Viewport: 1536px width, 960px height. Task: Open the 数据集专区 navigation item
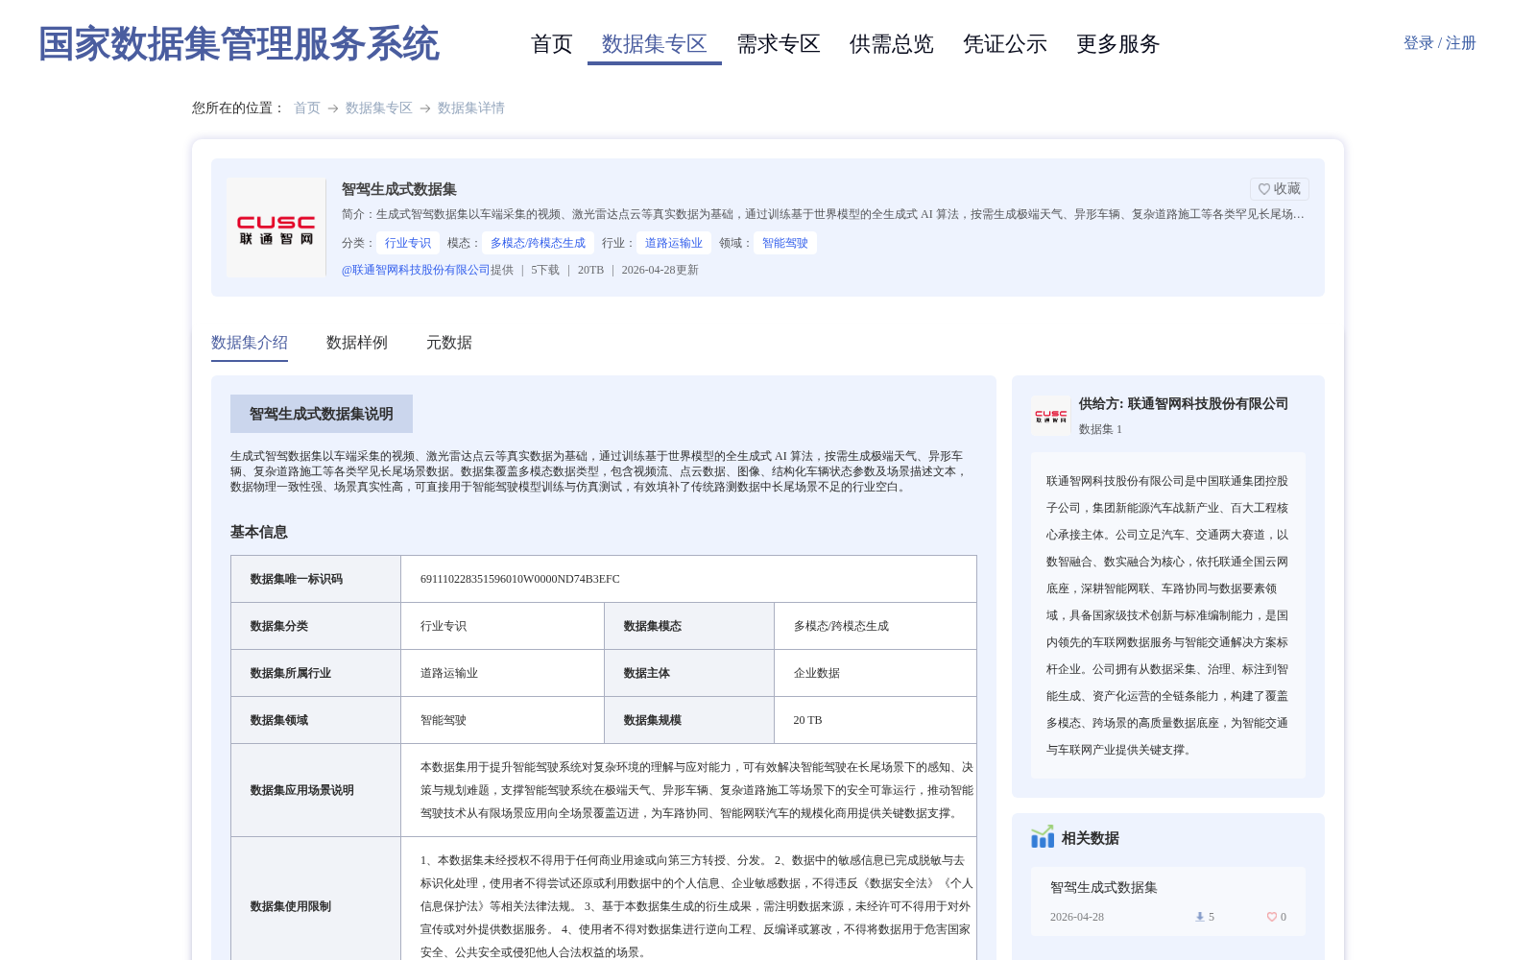tap(655, 44)
